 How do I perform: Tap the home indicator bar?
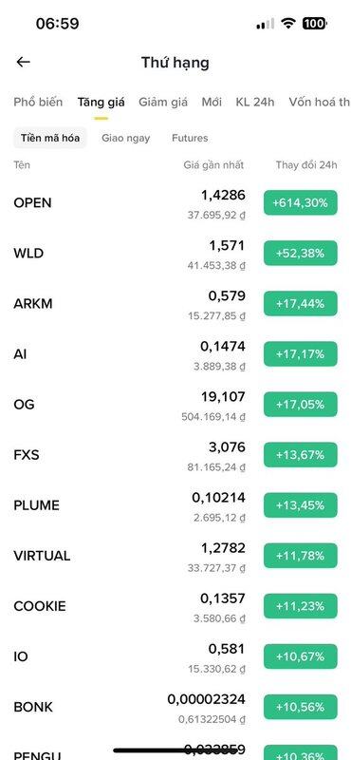pos(175,750)
